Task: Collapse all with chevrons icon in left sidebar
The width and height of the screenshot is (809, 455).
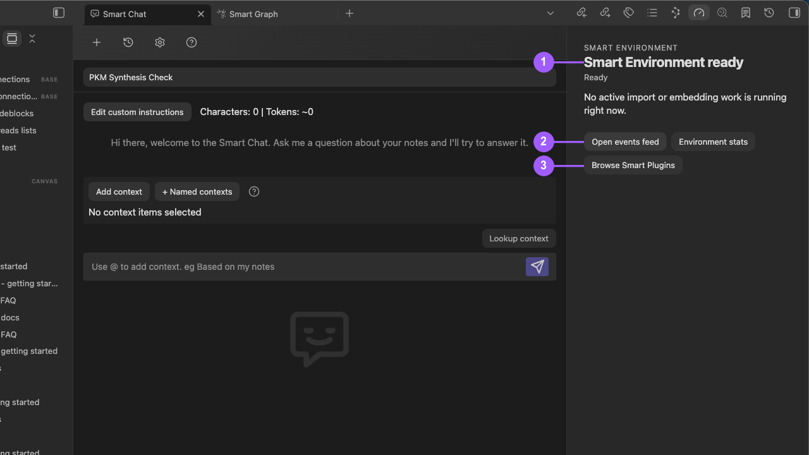Action: pos(32,39)
